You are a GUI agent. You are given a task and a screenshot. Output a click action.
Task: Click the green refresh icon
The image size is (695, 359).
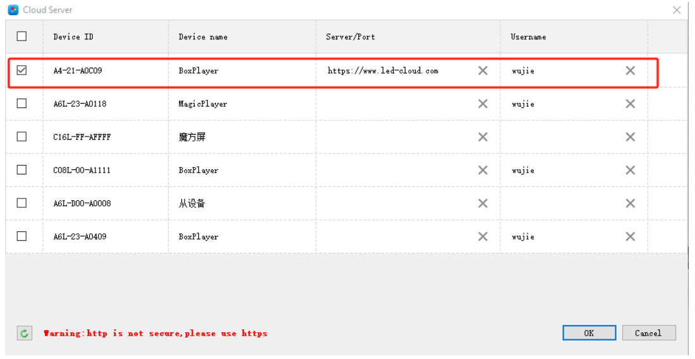click(x=25, y=333)
